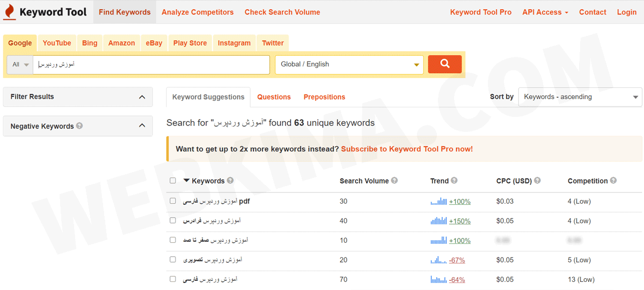Click the trend sparkline in the 30 volume row

[438, 202]
